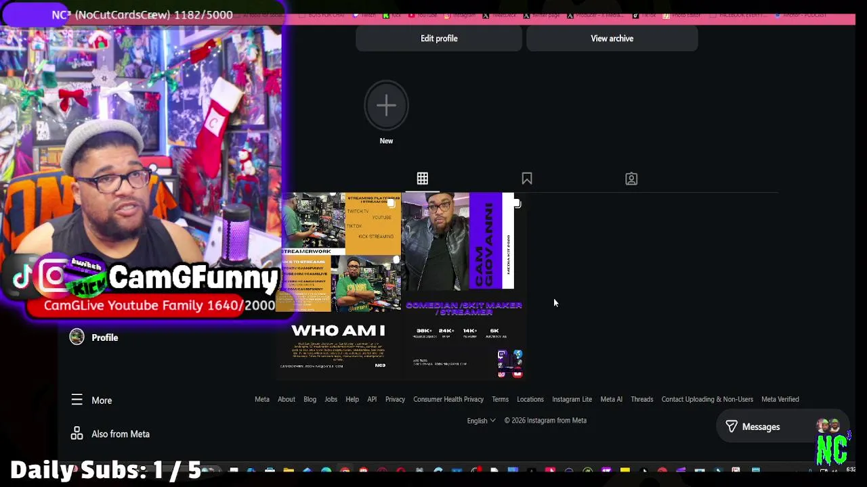The image size is (867, 487).
Task: Open the Meta AI footer link
Action: 611,399
